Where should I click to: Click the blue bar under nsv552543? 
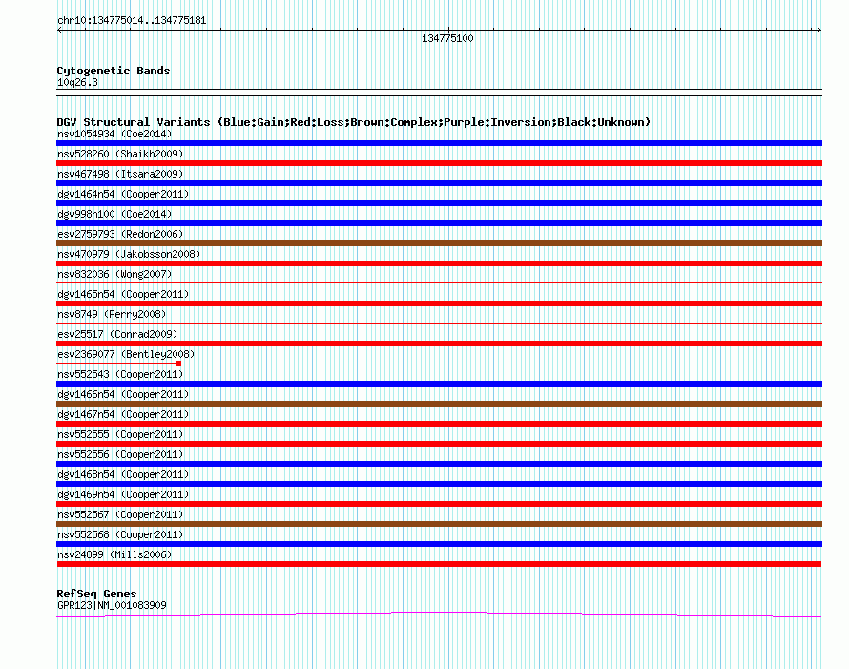pos(439,384)
